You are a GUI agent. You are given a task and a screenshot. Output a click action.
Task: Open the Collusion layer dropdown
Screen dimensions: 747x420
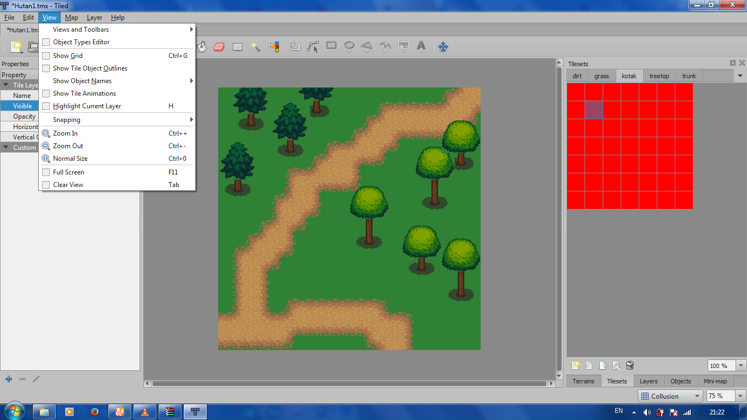[670, 396]
